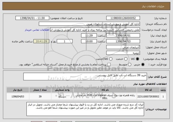Click the need date cell 1398/04/03 in table
Screen dimensions: 173x122
click(18, 97)
